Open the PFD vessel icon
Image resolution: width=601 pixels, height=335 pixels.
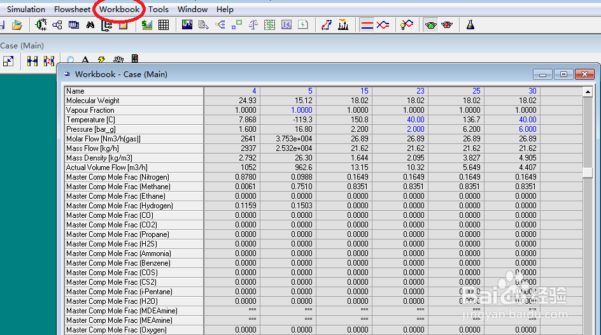41,25
